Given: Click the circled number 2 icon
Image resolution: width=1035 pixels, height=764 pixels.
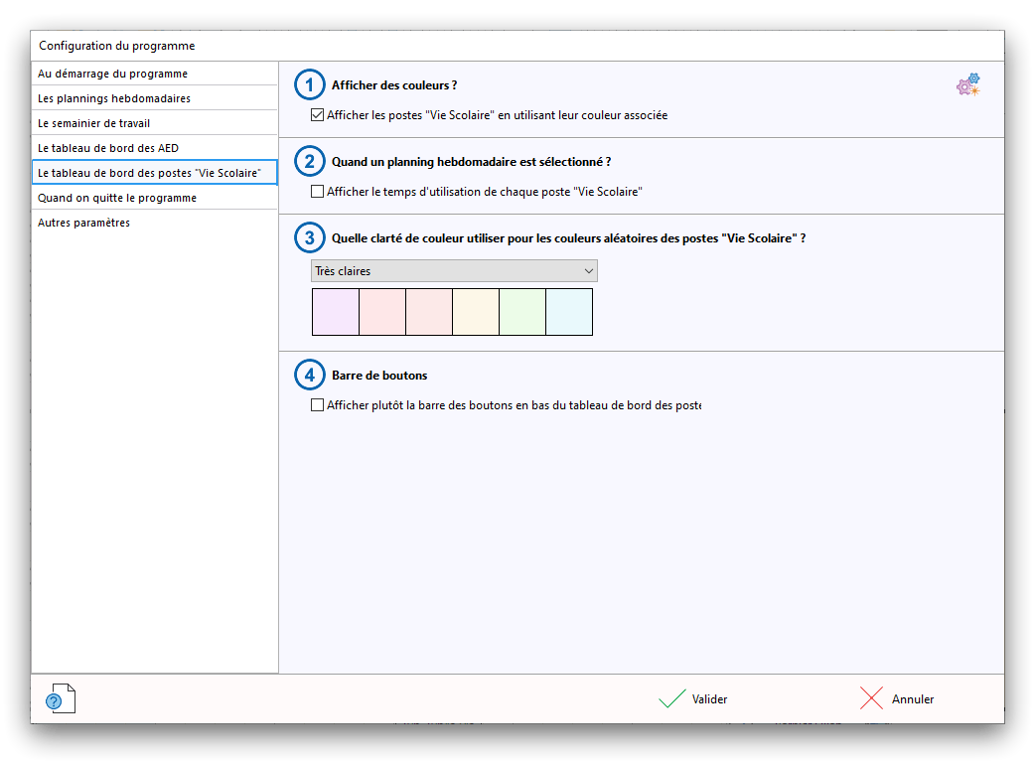Looking at the screenshot, I should click(310, 162).
